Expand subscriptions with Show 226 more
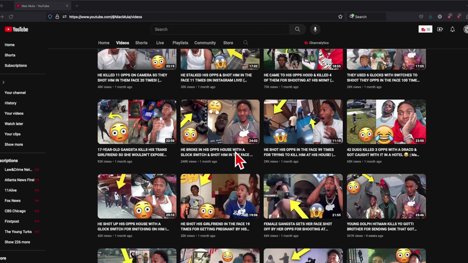Image resolution: width=468 pixels, height=263 pixels. (17, 242)
